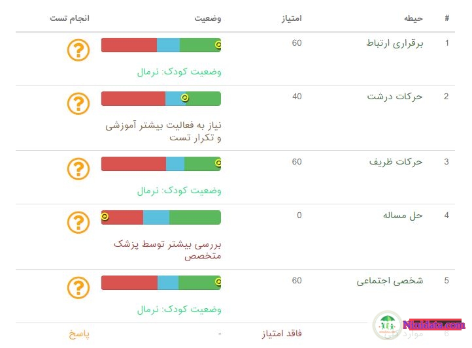
Task: Click the blue segment of حرکات ظریف bar
Action: [x=175, y=164]
